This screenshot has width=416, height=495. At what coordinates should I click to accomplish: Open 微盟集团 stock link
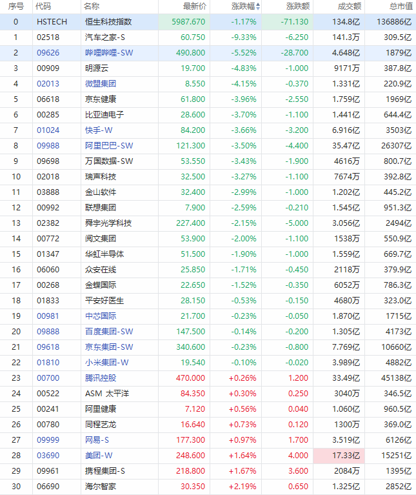point(101,84)
